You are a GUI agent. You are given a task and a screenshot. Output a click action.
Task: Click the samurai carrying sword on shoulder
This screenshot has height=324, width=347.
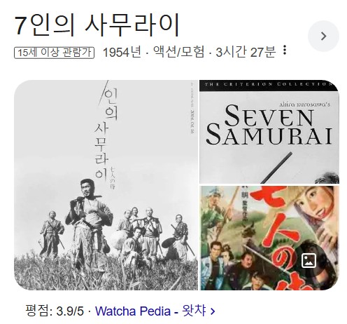tap(90, 222)
